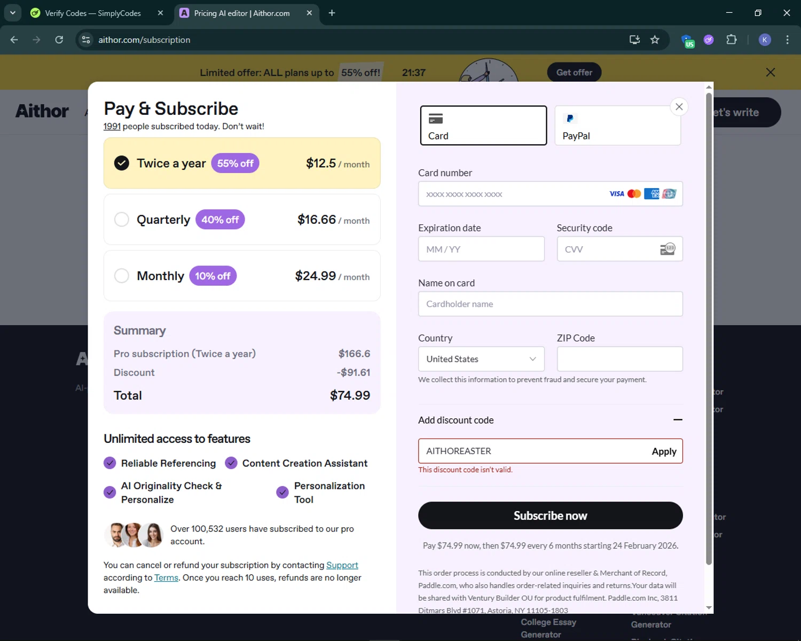Click the US VPN extension icon

point(687,41)
